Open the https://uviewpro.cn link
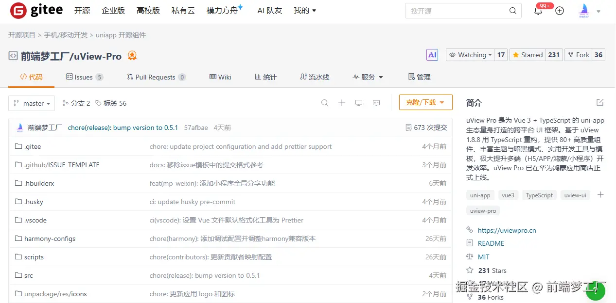 coord(507,230)
